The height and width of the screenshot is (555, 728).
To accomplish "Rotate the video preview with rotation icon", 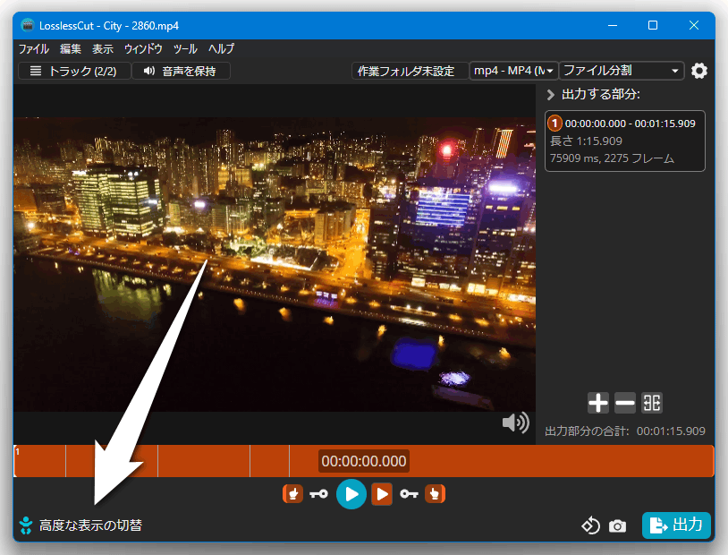I will coord(590,525).
